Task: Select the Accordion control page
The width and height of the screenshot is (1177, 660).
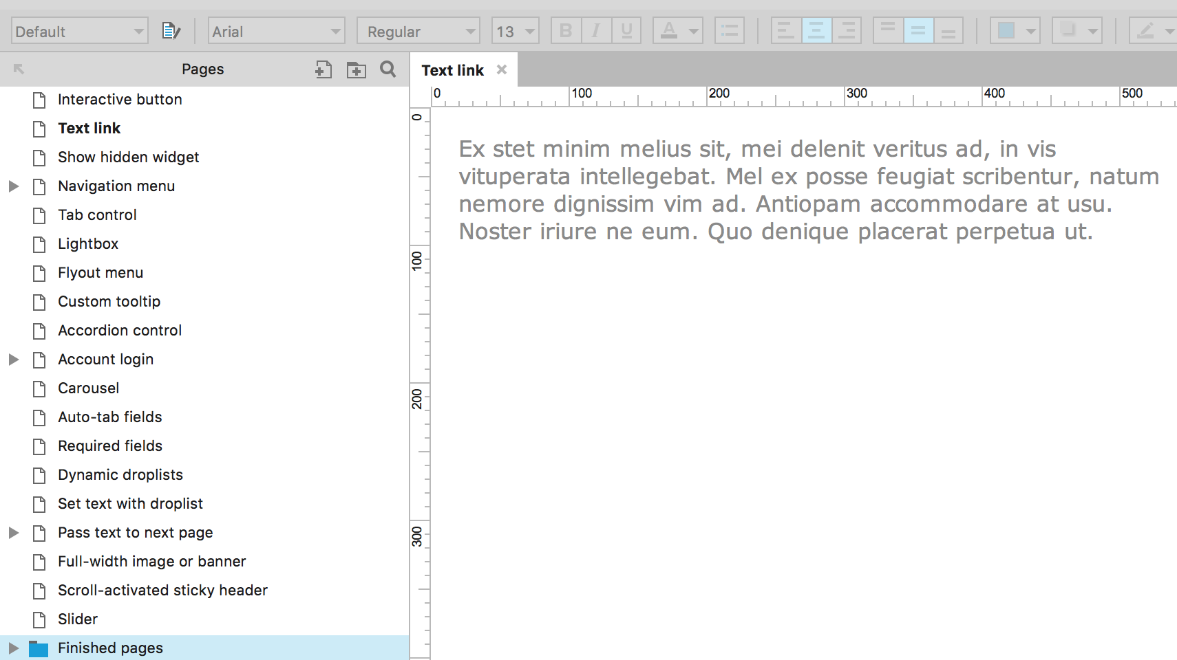Action: [x=120, y=330]
